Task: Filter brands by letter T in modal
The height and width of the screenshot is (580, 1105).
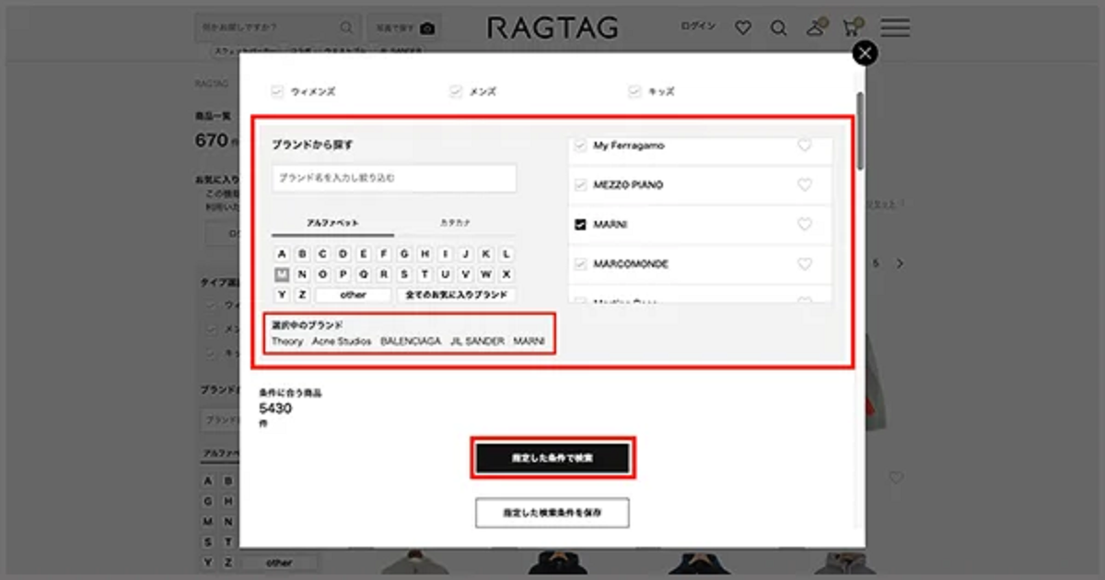Action: (x=425, y=274)
